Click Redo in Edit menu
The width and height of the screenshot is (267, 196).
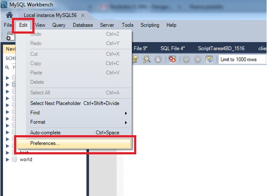(74, 43)
